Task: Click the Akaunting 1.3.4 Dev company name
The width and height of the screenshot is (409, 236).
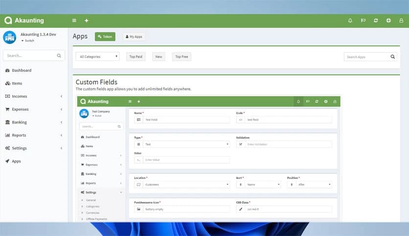Action: 38,34
